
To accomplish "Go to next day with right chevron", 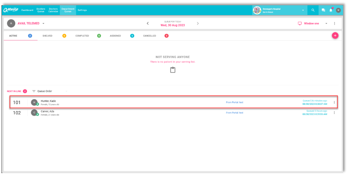I will pyautogui.click(x=197, y=23).
